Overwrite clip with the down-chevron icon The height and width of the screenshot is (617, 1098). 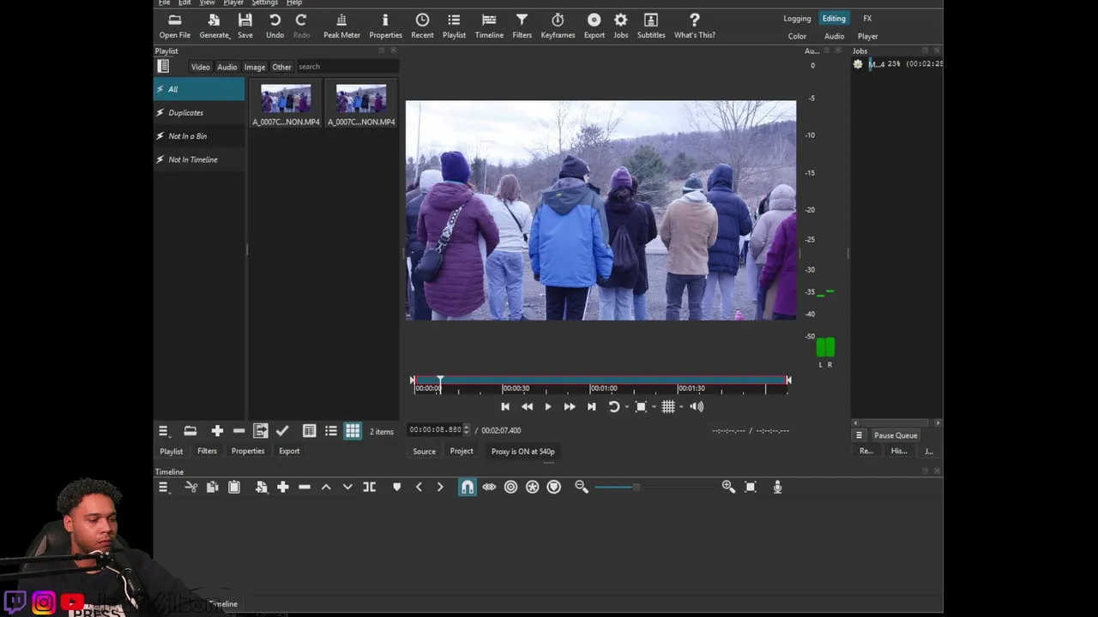(x=347, y=487)
